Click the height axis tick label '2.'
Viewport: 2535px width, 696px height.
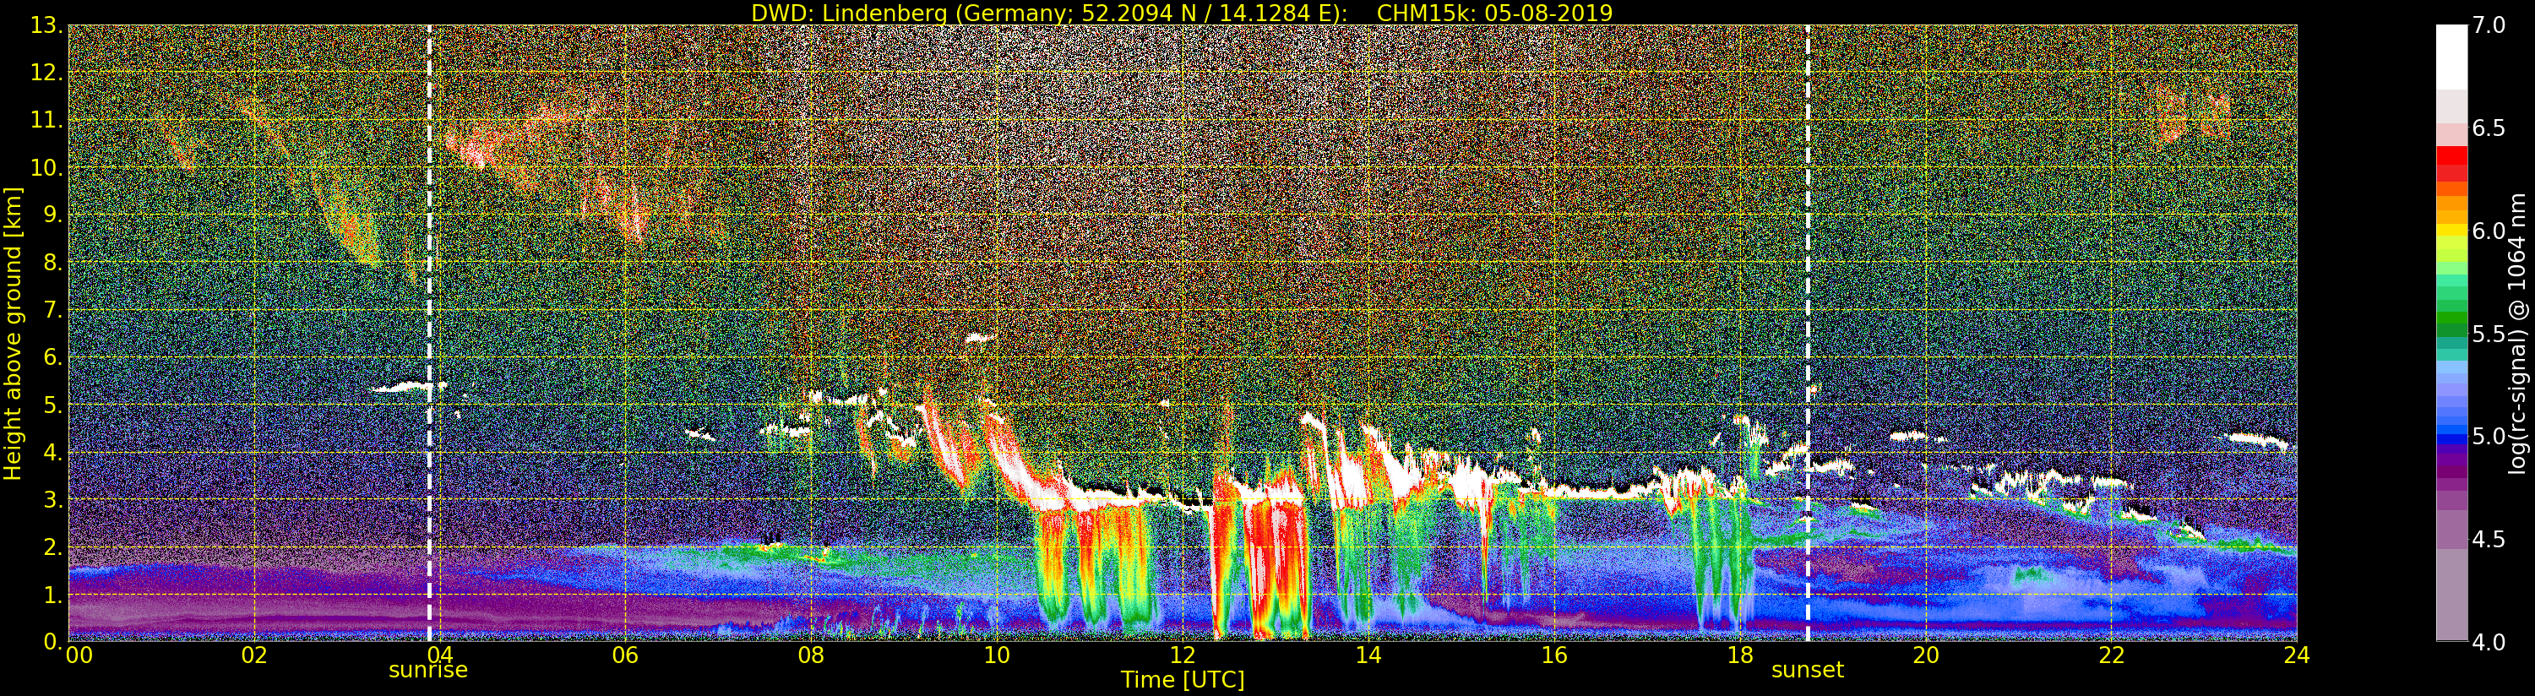coord(53,546)
